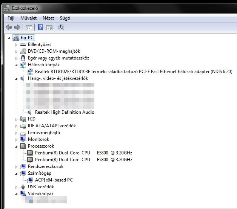Select the Videokártyák label
This screenshot has width=237, height=209.
41,194
